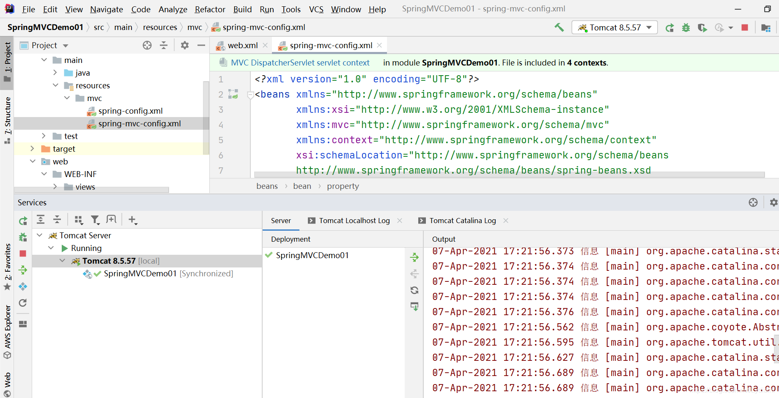This screenshot has width=779, height=398.
Task: Run with coverage shield icon
Action: (x=702, y=28)
